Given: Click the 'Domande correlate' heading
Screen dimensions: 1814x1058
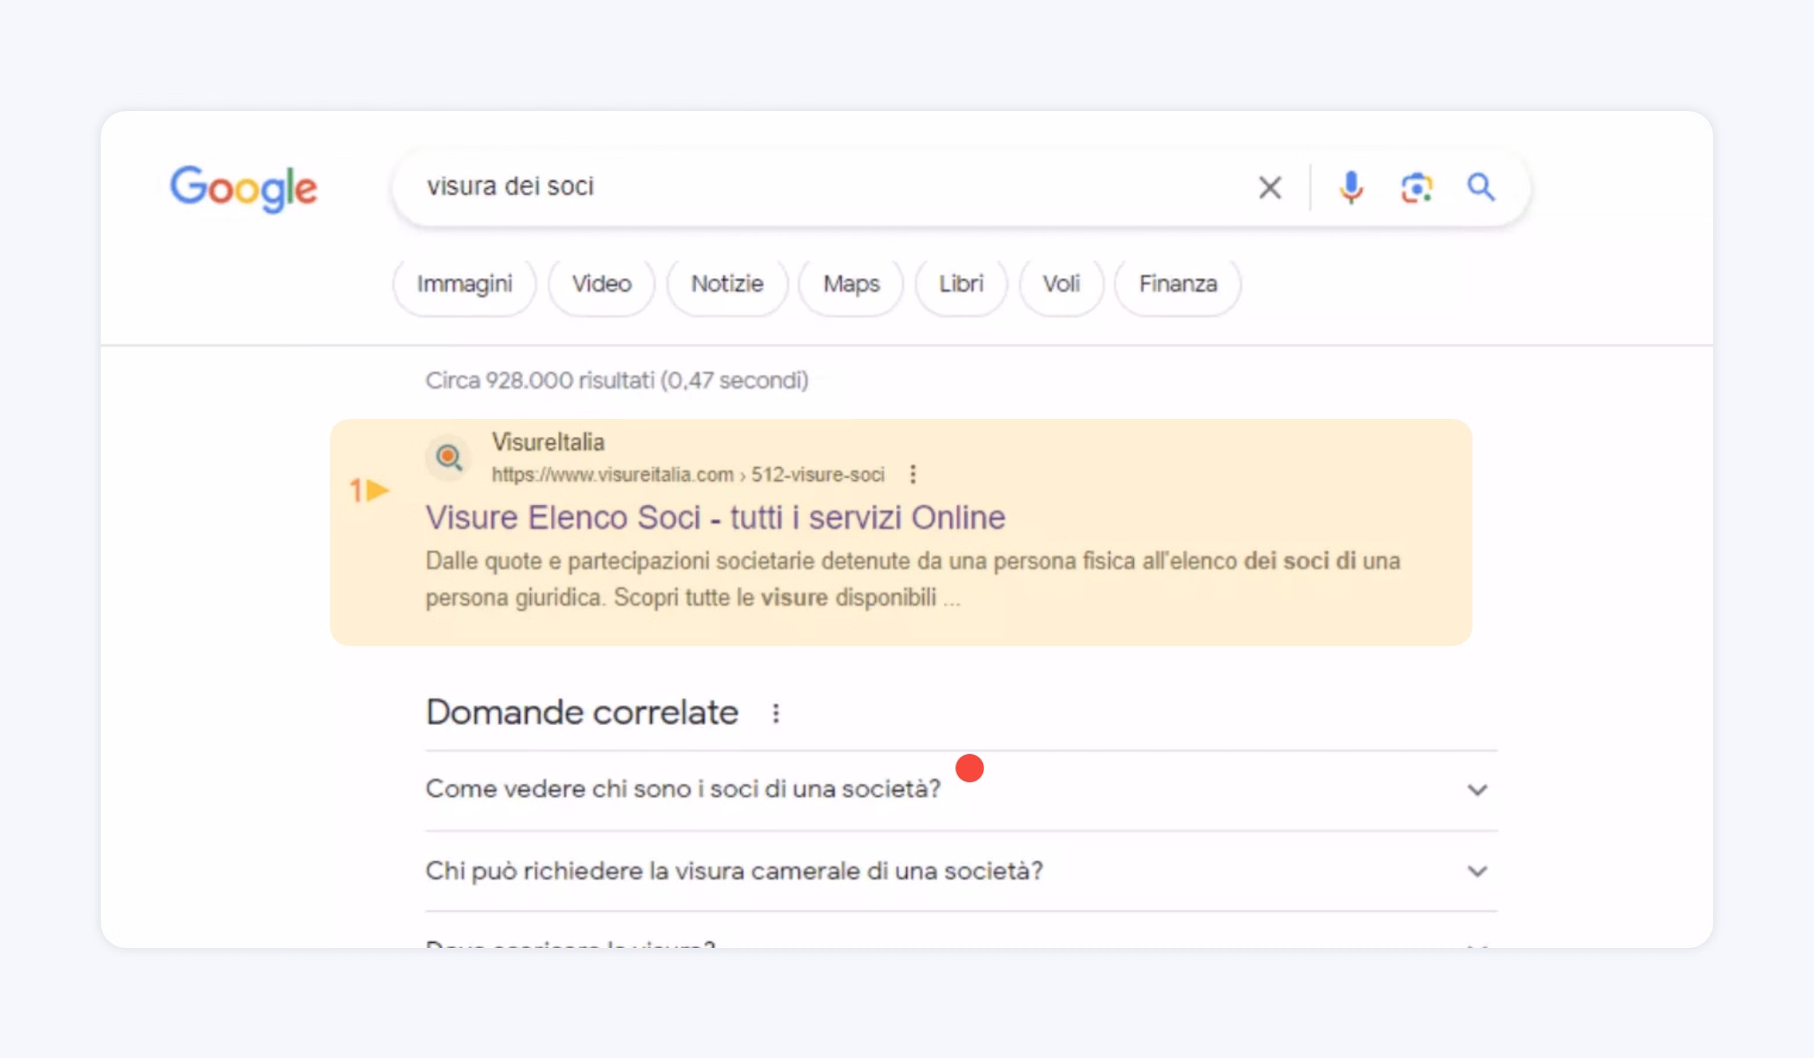Looking at the screenshot, I should [582, 712].
